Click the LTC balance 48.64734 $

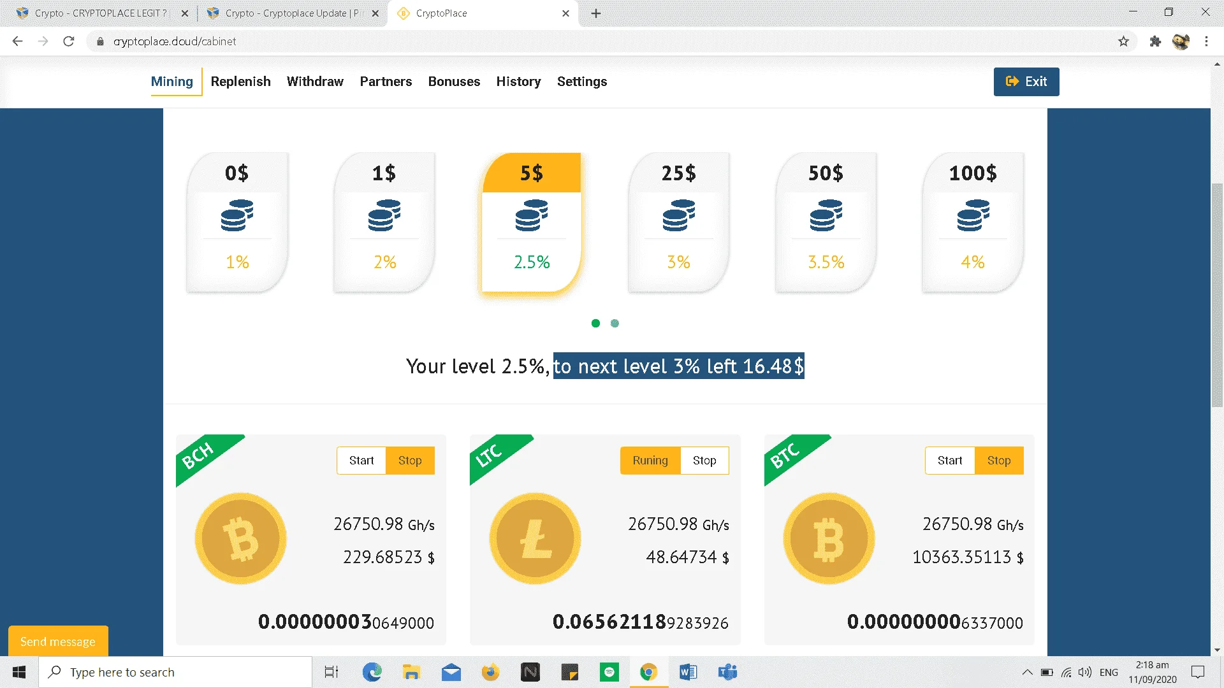click(687, 557)
